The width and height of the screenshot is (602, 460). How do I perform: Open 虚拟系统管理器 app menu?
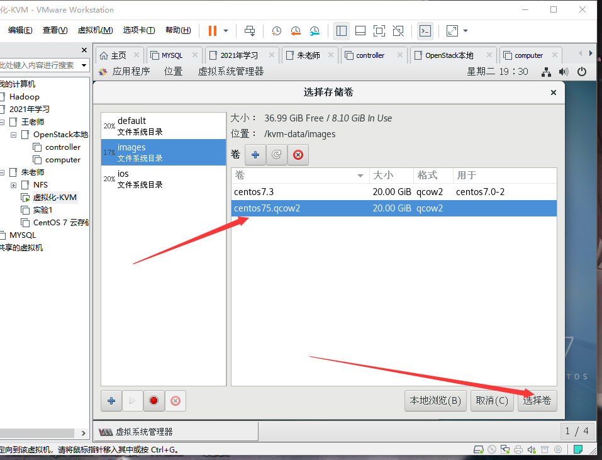(x=231, y=71)
